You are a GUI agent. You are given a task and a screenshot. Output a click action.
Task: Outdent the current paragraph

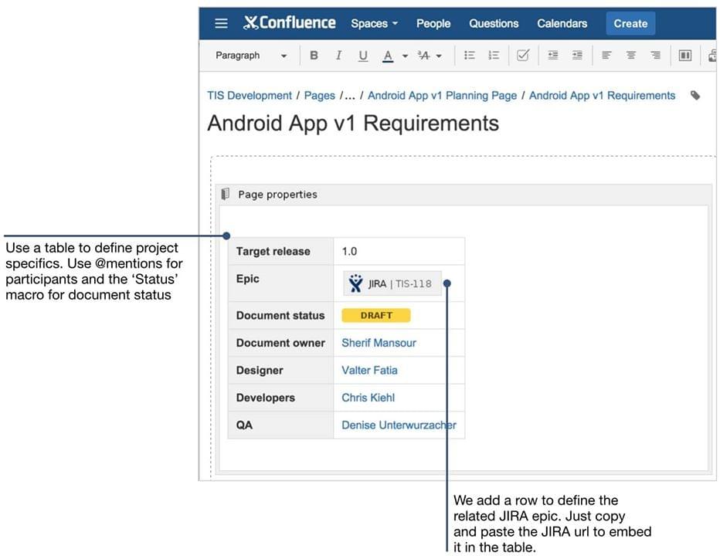[x=553, y=56]
